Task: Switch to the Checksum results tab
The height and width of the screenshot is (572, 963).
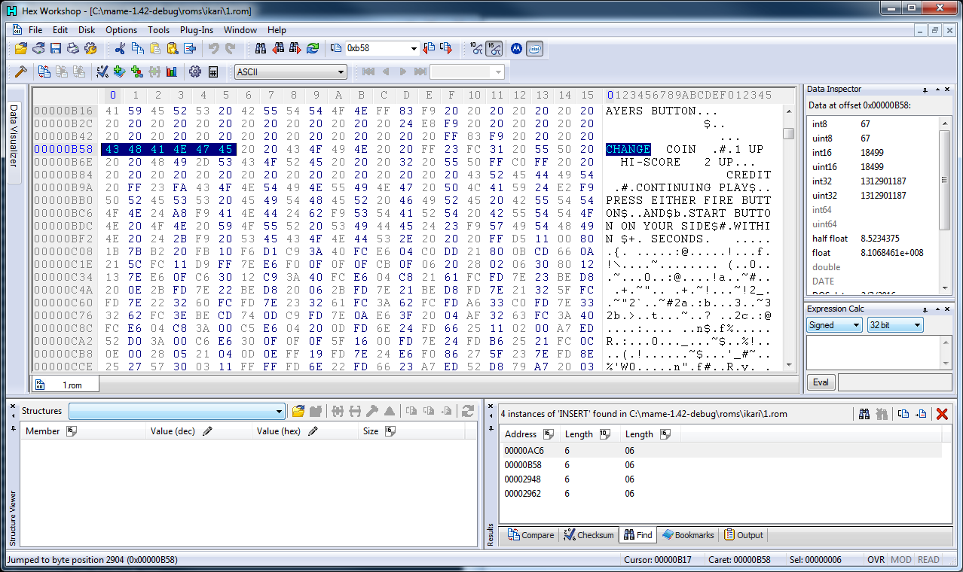Action: point(588,535)
